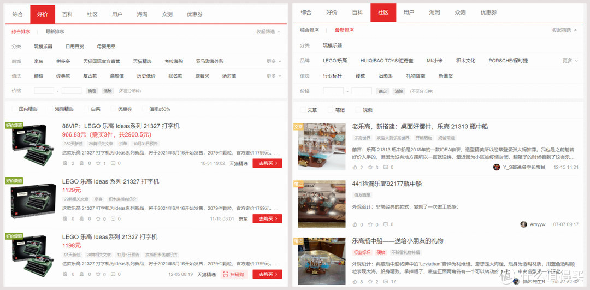Click 确定 in the left panel price filter
Image resolution: width=590 pixels, height=290 pixels.
(x=92, y=91)
